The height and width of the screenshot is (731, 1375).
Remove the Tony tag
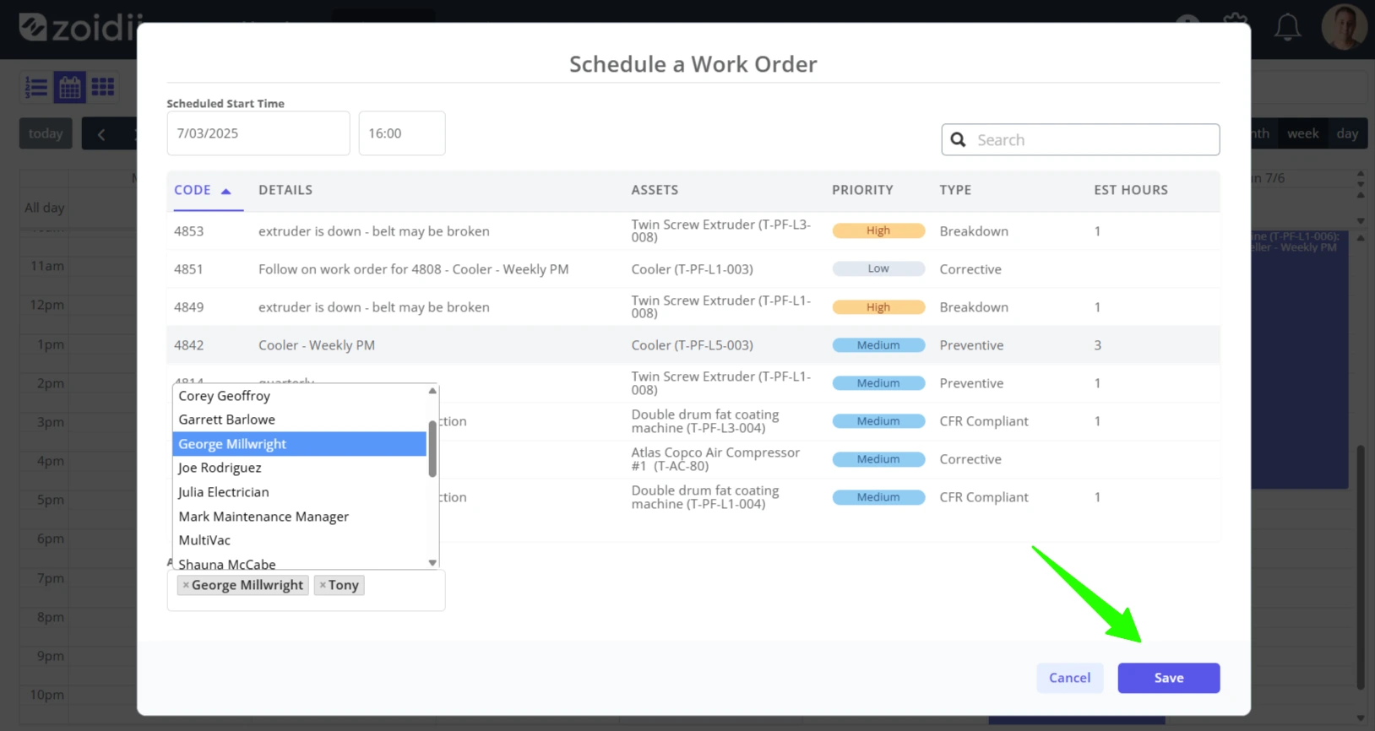[x=323, y=585]
